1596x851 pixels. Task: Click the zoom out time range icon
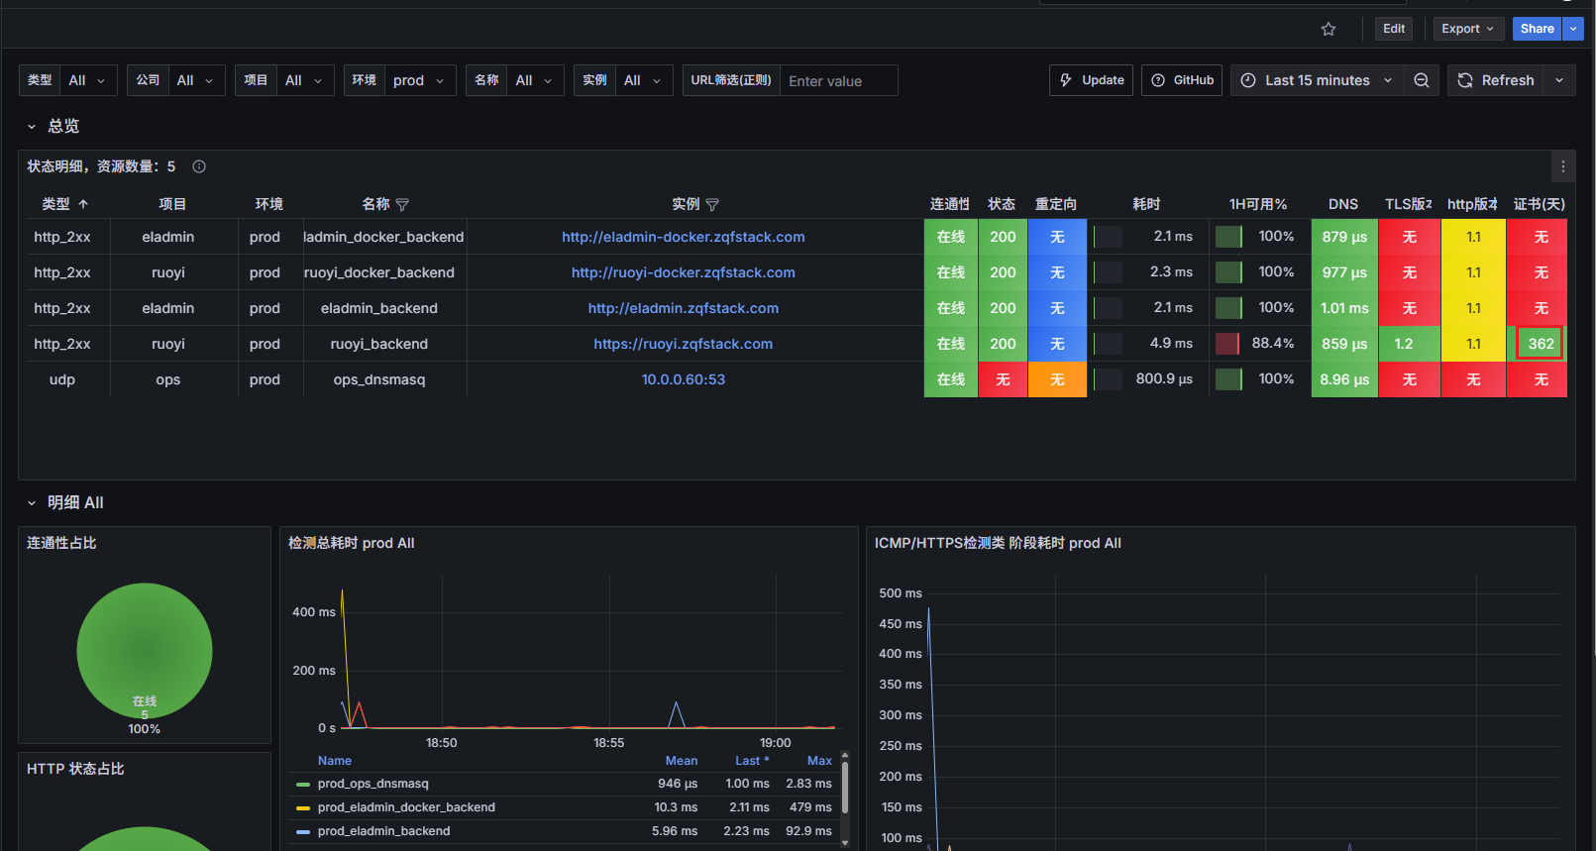coord(1422,80)
